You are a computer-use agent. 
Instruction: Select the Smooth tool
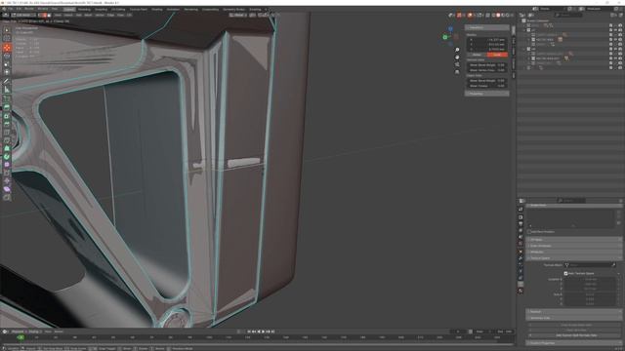point(7,165)
